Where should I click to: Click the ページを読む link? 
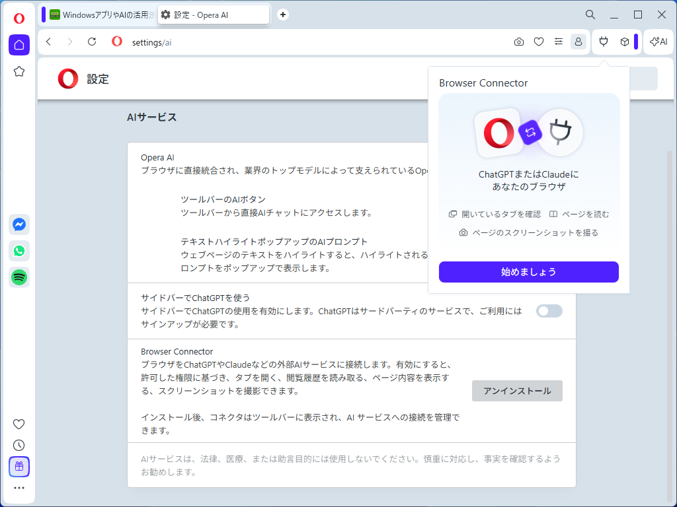(582, 214)
